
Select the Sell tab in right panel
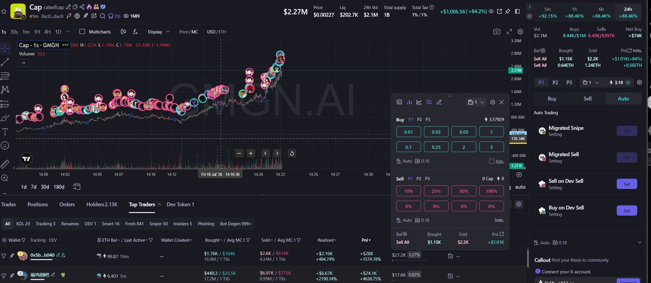[x=588, y=99]
